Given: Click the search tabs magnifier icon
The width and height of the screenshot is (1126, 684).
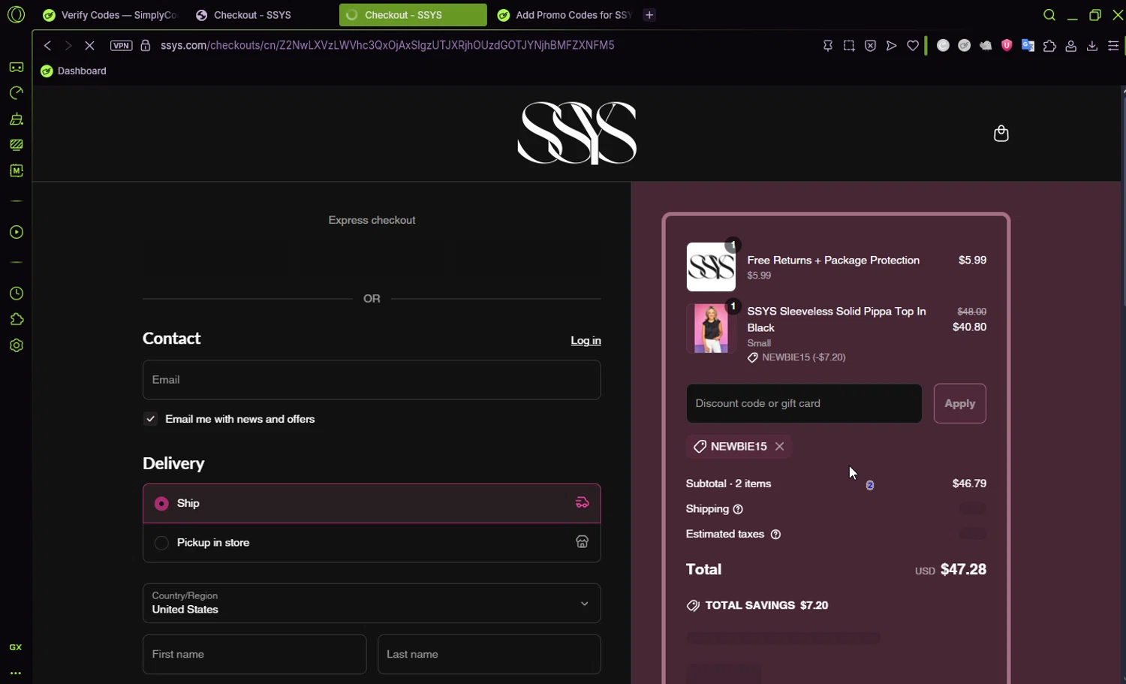Looking at the screenshot, I should coord(1049,15).
